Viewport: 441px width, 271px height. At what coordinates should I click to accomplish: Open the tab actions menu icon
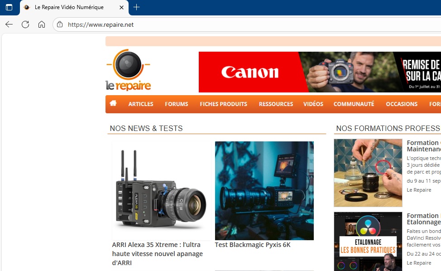tap(9, 7)
